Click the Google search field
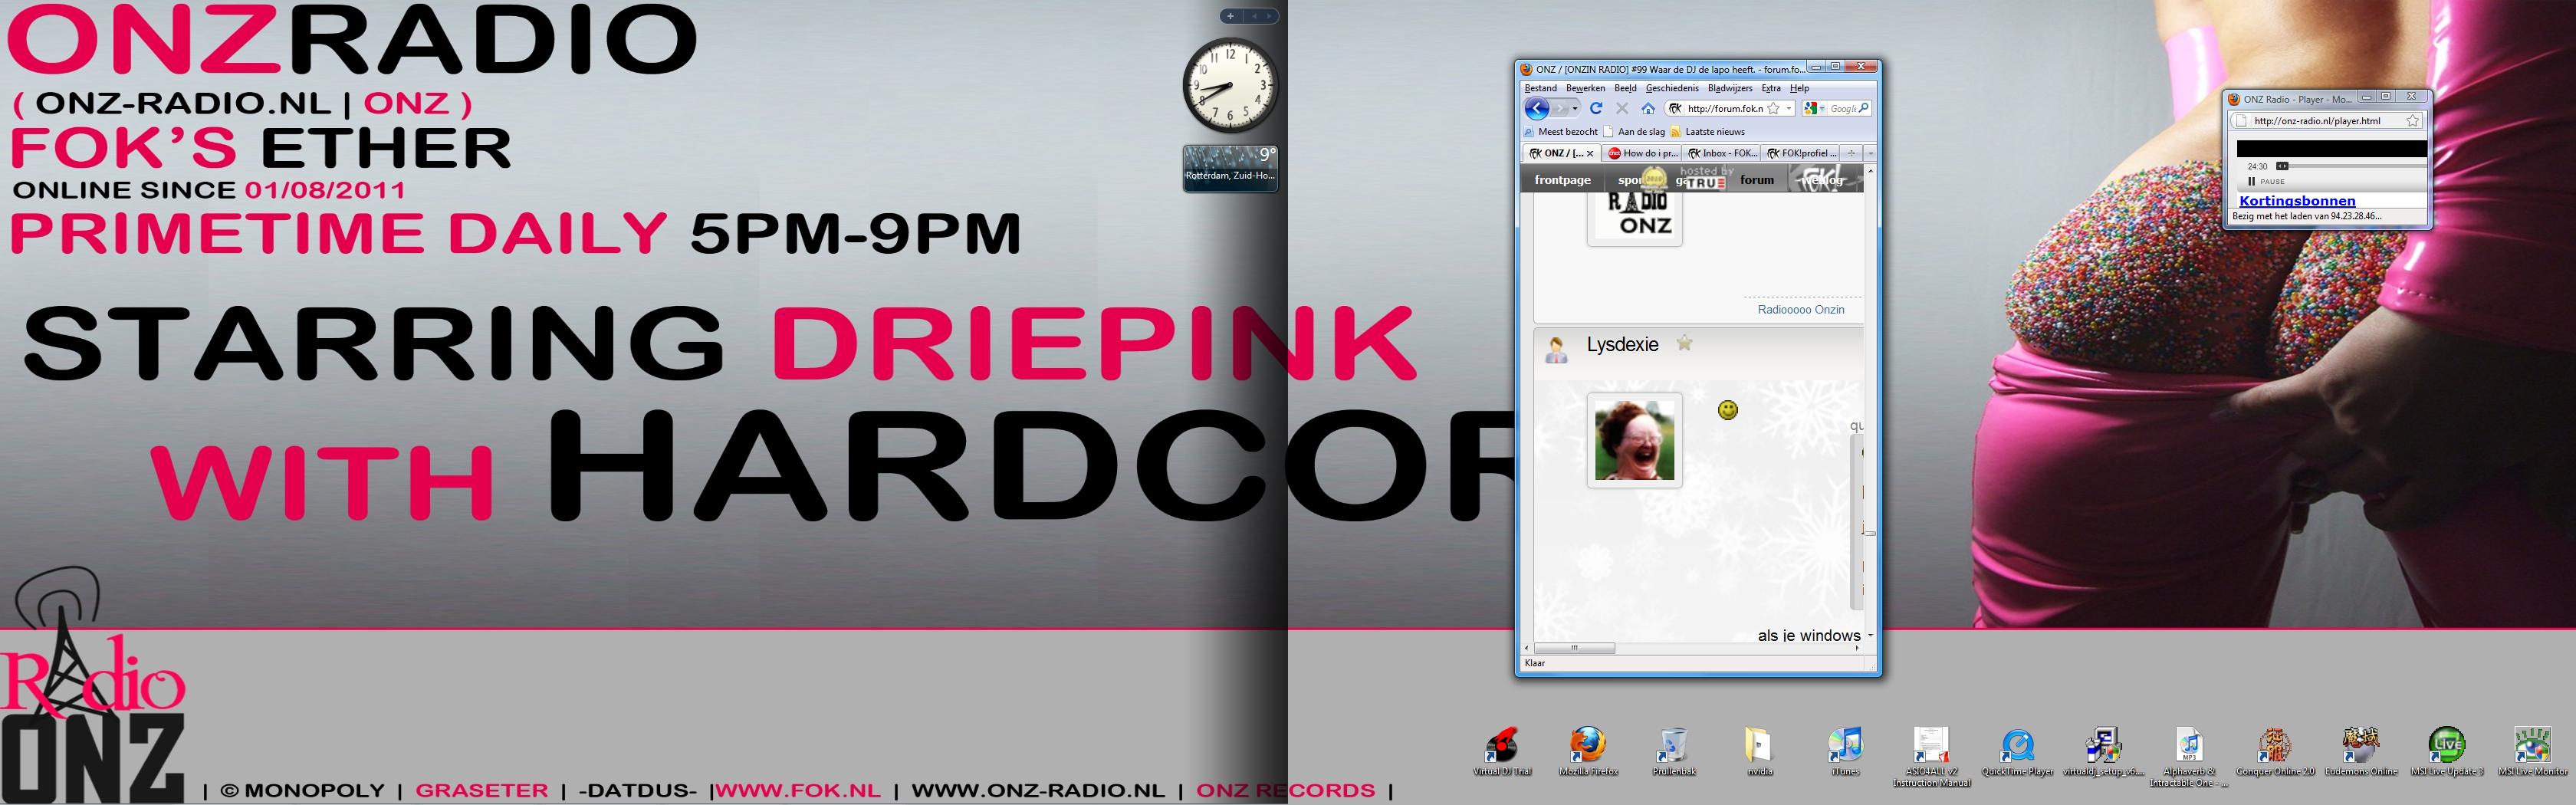The width and height of the screenshot is (2576, 805). coord(1842,109)
